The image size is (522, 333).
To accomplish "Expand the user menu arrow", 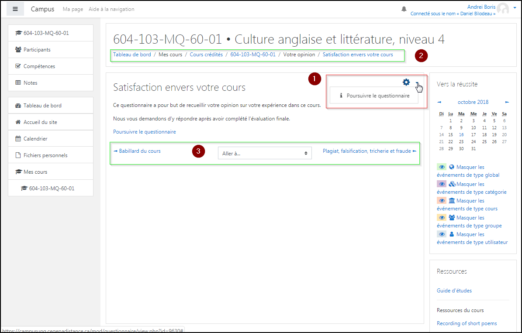I will tap(515, 7).
